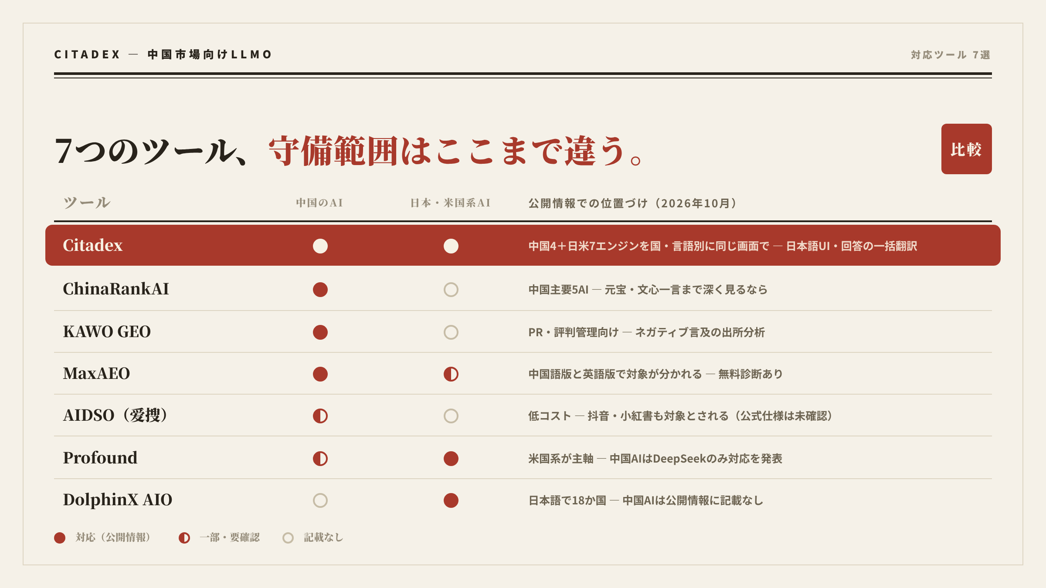
Task: Click the red 比較 badge
Action: click(966, 149)
